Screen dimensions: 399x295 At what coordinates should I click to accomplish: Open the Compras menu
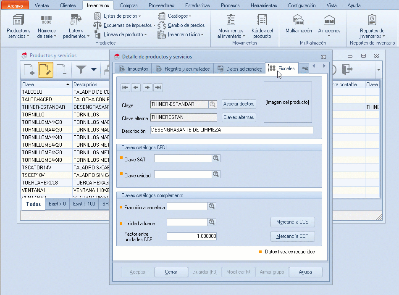click(x=129, y=5)
